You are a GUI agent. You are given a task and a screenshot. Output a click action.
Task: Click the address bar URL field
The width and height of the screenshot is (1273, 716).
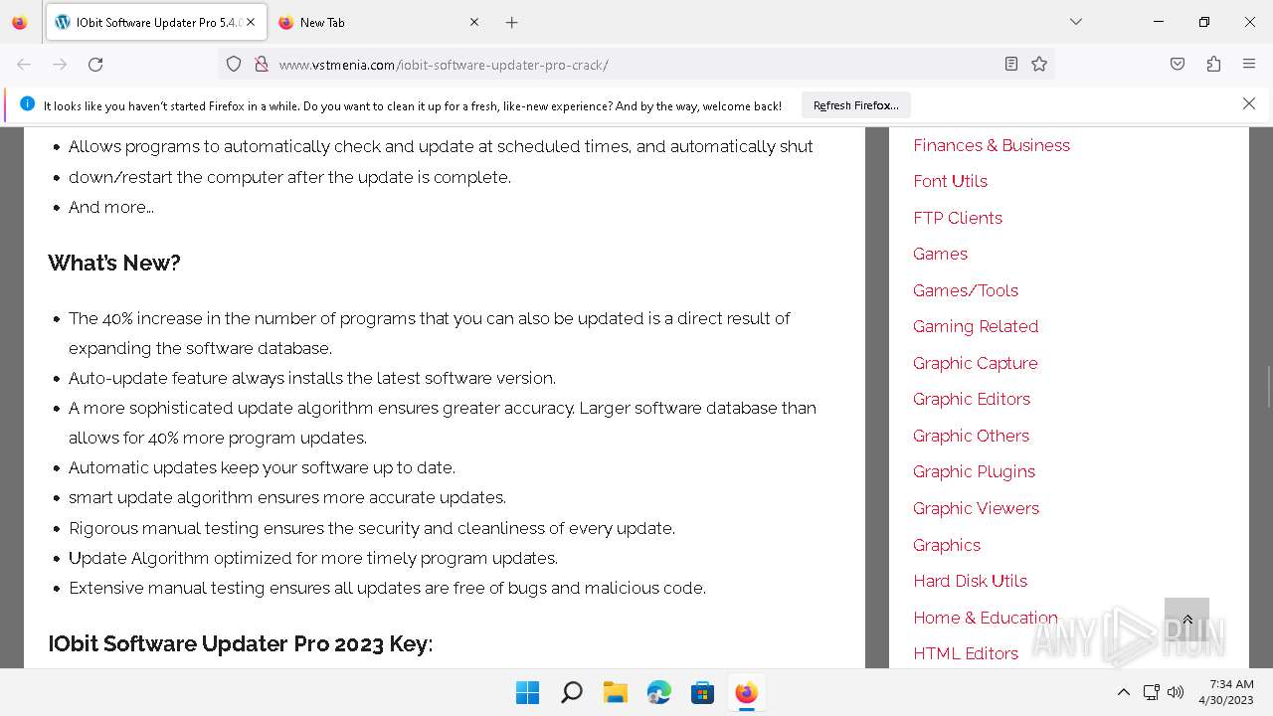click(636, 64)
